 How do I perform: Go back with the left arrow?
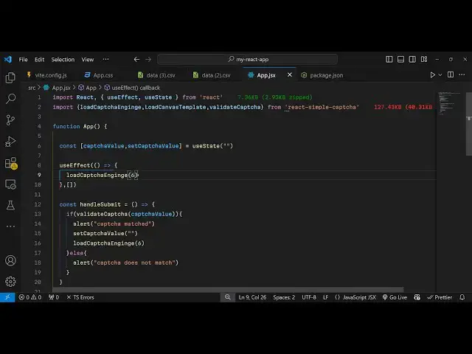coord(136,59)
